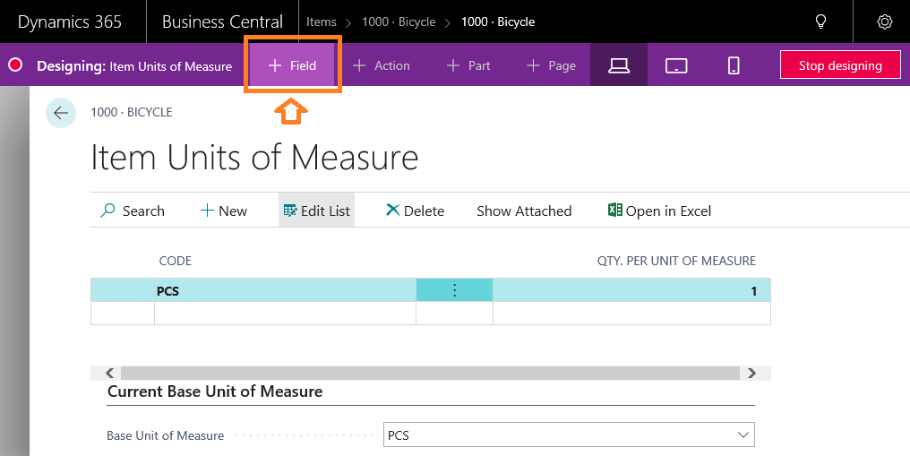This screenshot has height=456, width=910.
Task: Add a new Page in designer
Action: coord(551,65)
